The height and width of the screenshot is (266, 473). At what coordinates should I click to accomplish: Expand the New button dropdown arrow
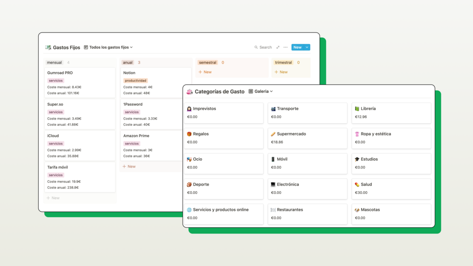307,48
